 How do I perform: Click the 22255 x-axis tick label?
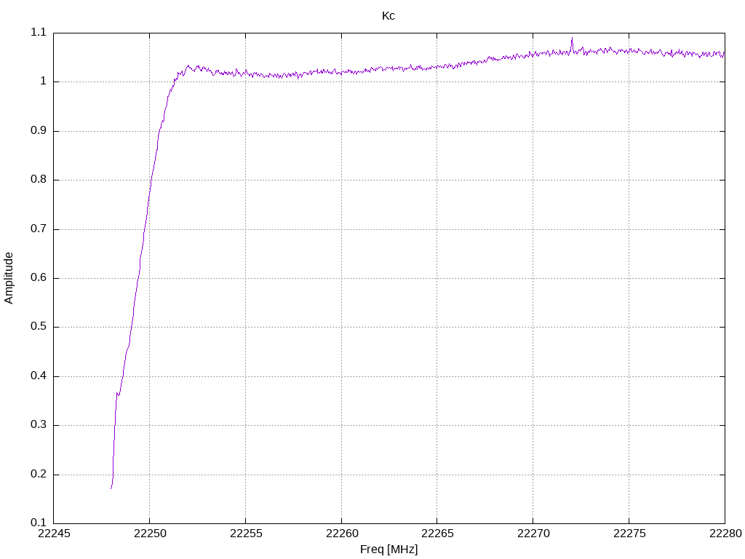[x=246, y=534]
